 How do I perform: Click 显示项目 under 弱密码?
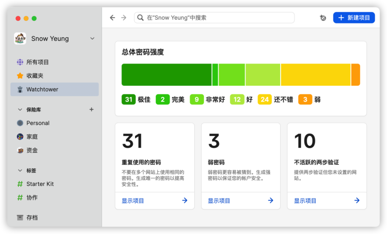coord(219,201)
